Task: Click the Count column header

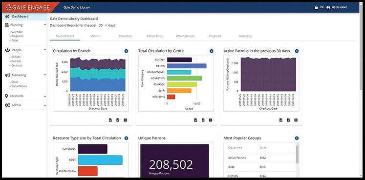Action: [x=263, y=148]
